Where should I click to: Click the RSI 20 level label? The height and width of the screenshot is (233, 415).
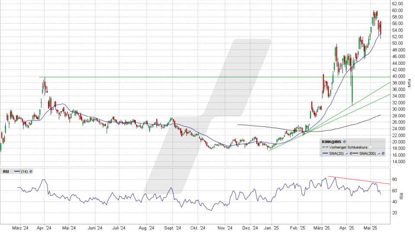coord(394,213)
